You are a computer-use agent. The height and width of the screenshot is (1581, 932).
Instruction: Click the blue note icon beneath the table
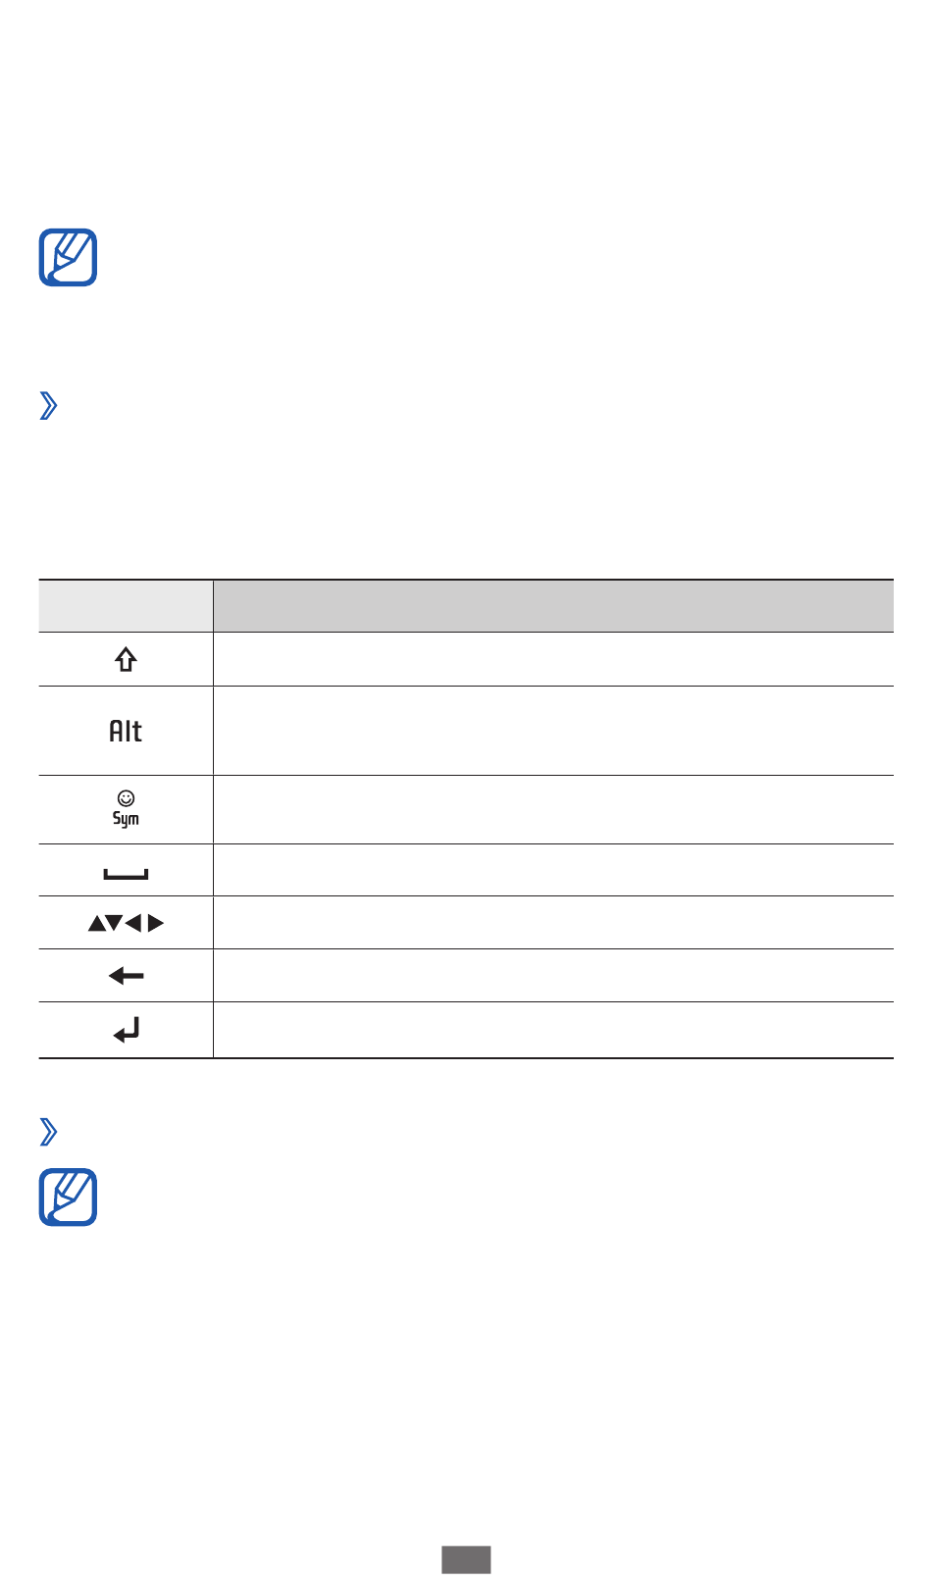click(68, 1197)
